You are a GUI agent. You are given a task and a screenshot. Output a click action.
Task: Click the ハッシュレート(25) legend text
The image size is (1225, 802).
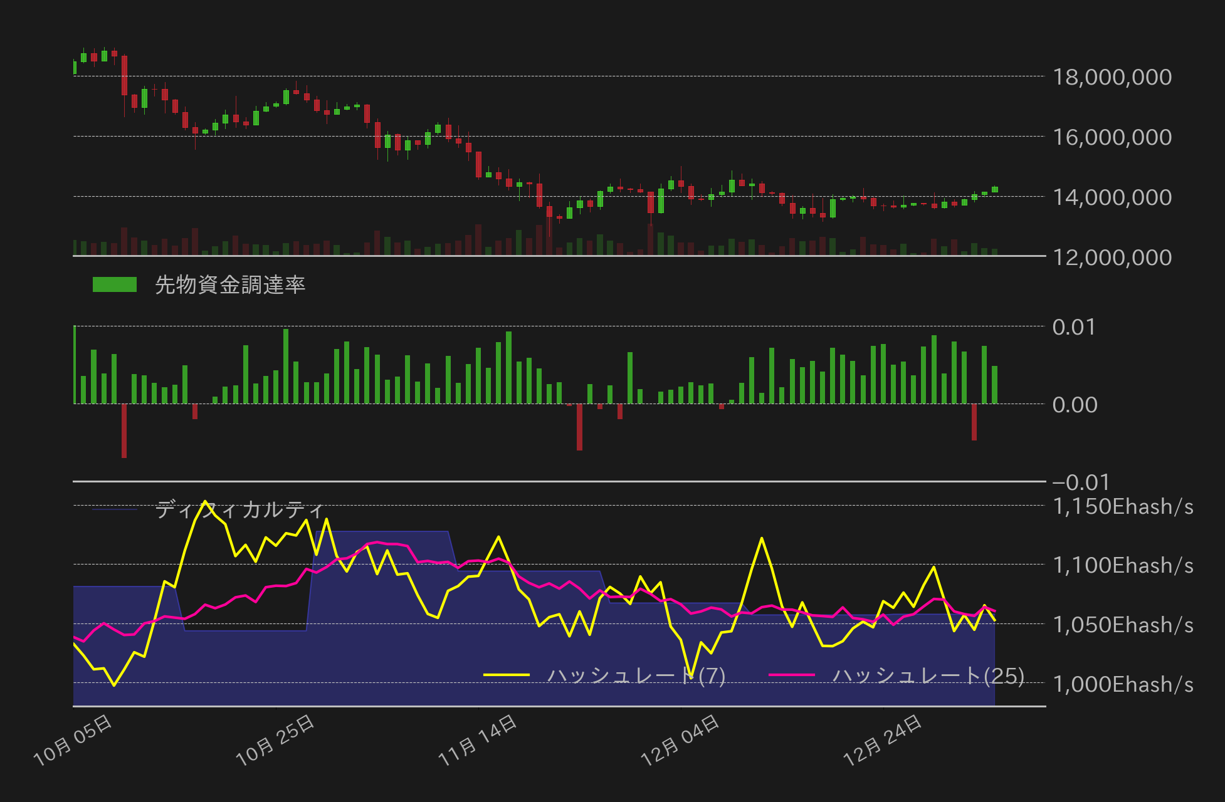click(928, 676)
